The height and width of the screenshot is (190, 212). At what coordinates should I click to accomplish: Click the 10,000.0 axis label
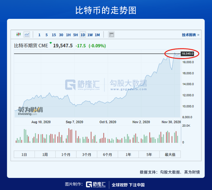tap(188, 106)
